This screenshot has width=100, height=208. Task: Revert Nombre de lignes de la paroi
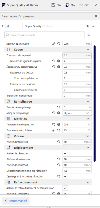54,61
